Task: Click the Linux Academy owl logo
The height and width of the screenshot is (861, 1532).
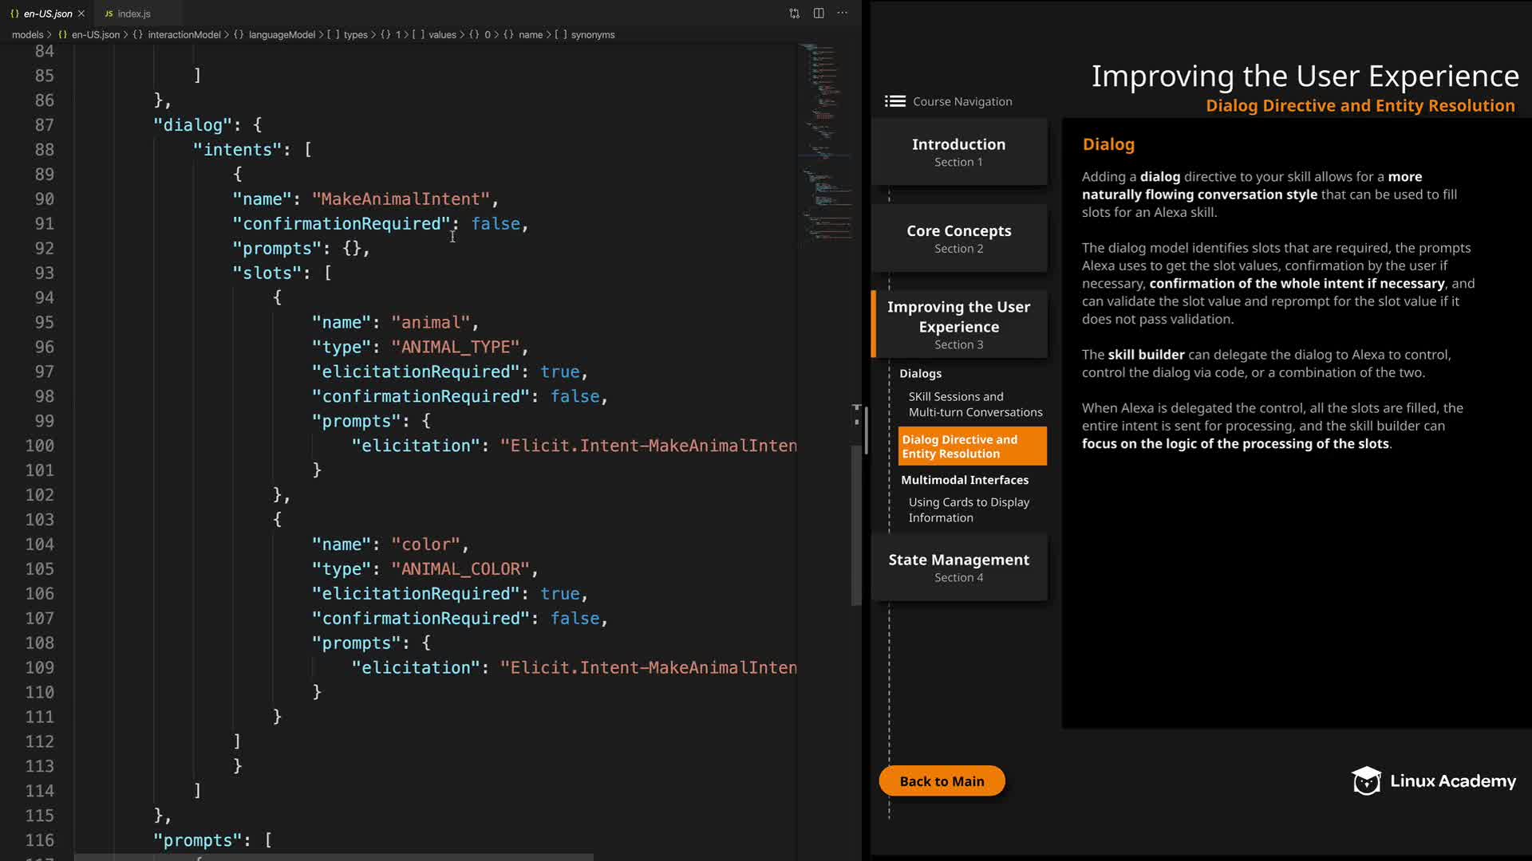Action: [1366, 780]
